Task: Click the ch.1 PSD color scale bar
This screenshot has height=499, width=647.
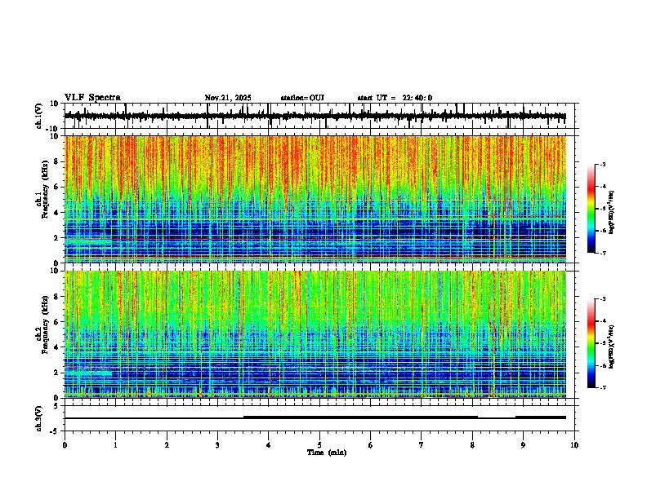Action: (591, 209)
